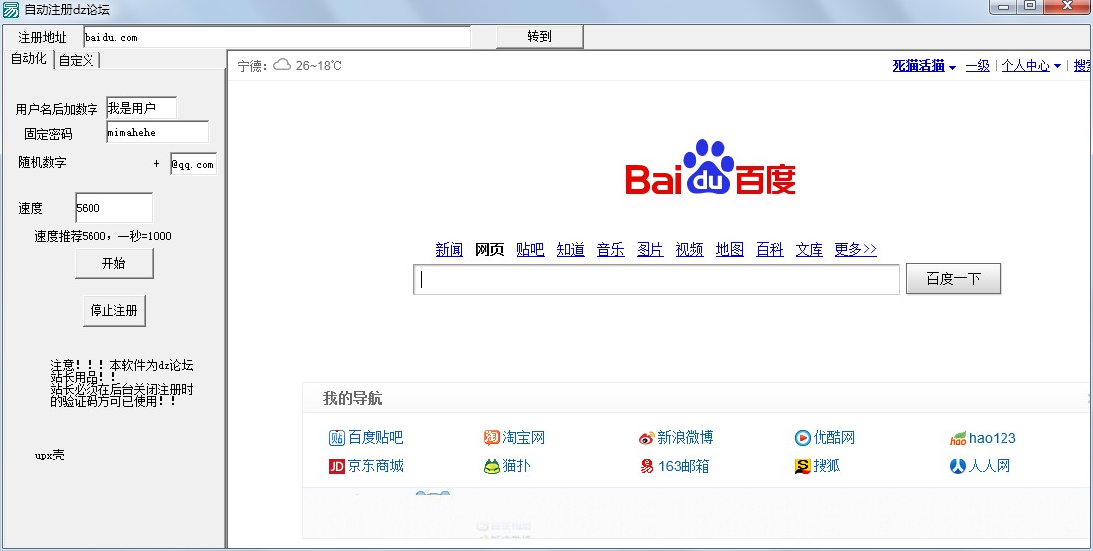Click the @qq.com email suffix field
1093x551 pixels.
194,164
